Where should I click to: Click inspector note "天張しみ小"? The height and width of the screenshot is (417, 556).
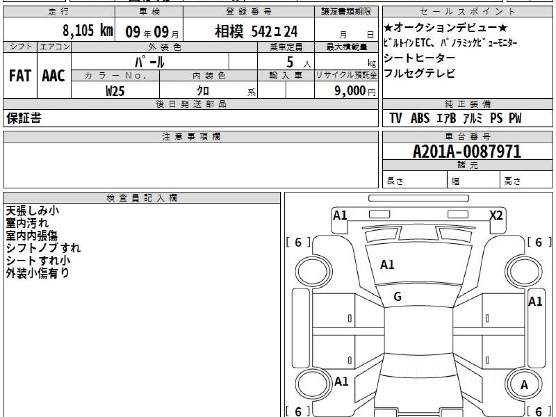[x=32, y=211]
